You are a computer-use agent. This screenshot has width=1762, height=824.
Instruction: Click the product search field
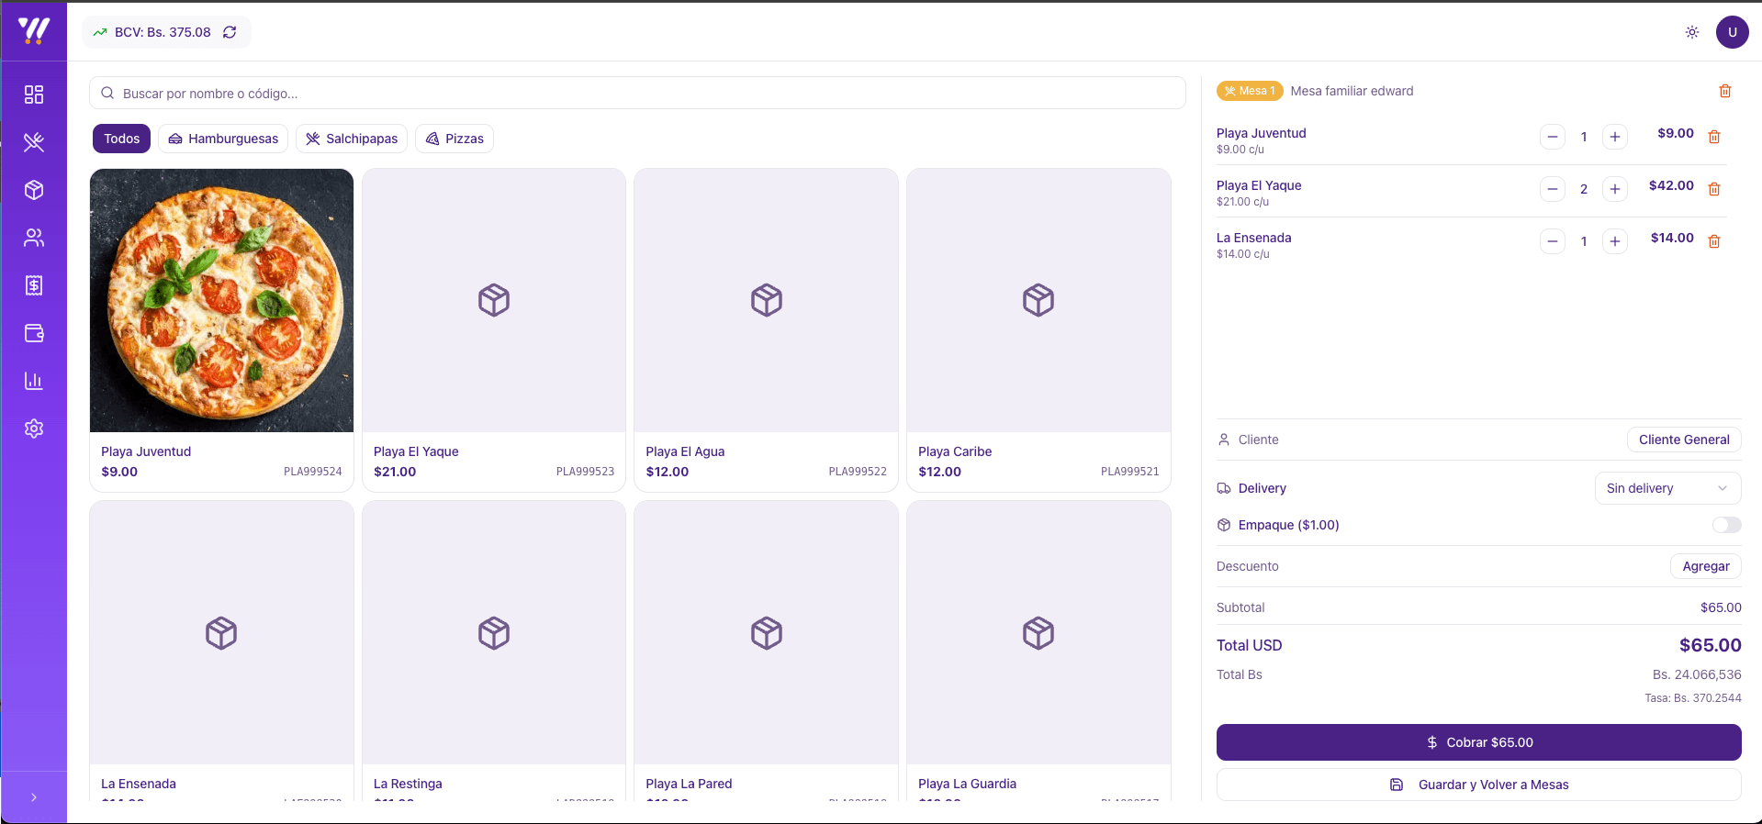[637, 94]
